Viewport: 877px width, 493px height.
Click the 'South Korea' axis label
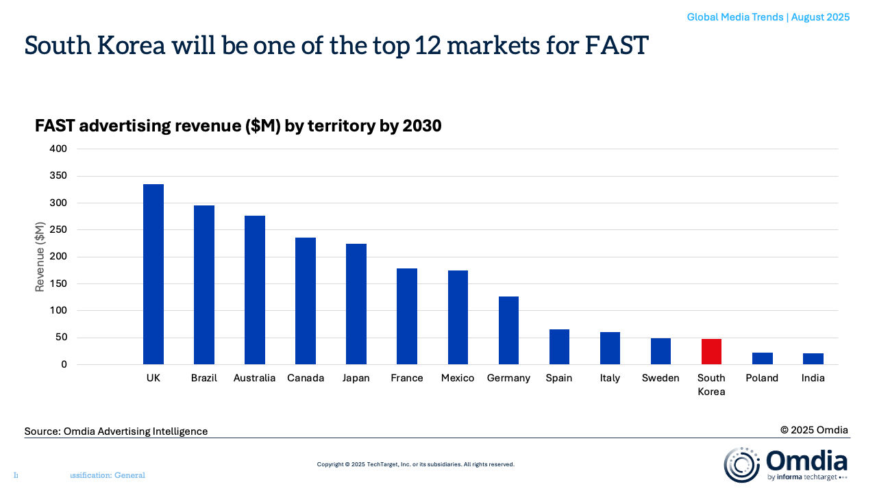coord(711,385)
